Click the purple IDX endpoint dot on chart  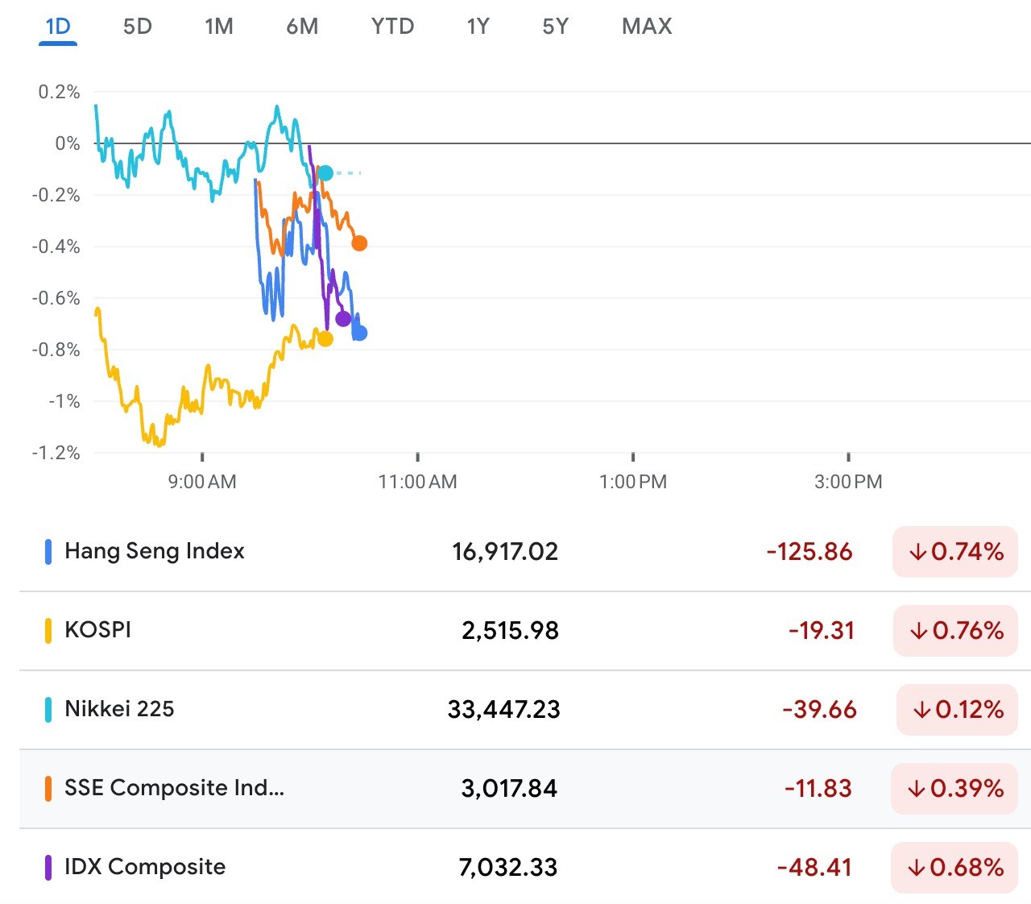click(343, 319)
